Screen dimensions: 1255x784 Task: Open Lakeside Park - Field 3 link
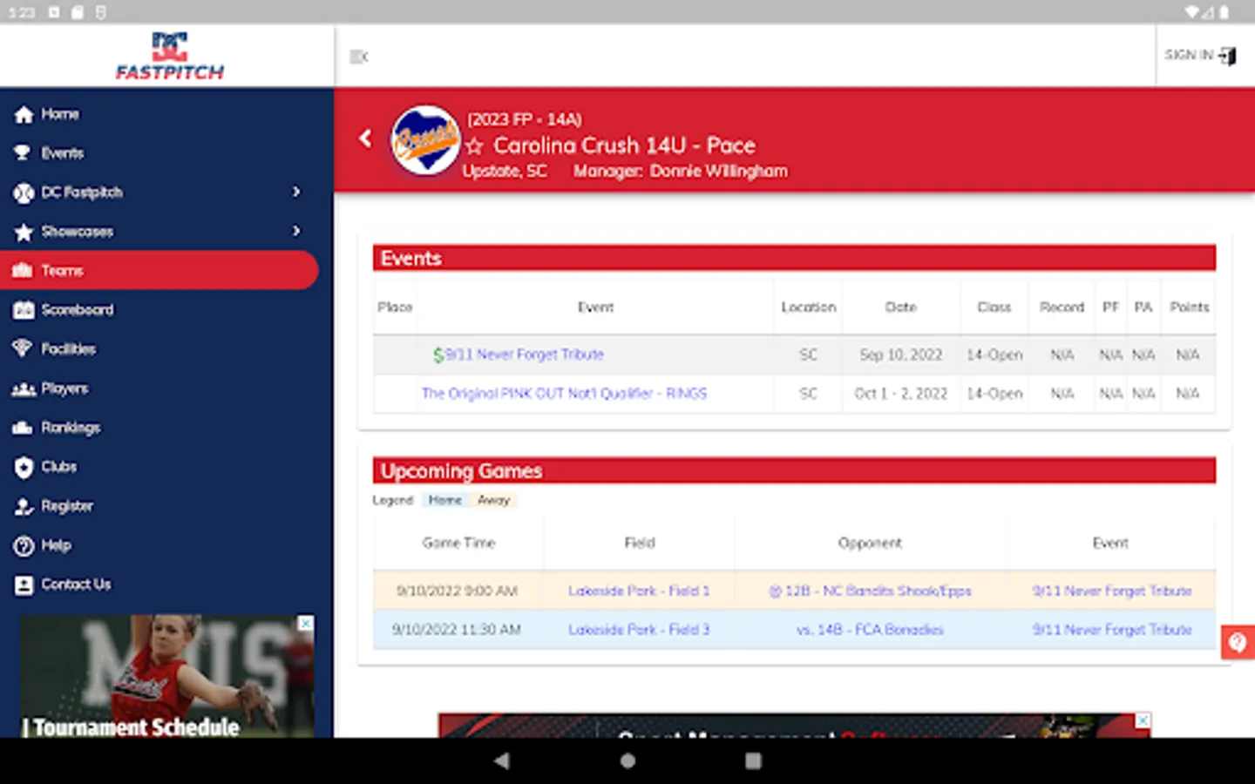pos(639,630)
